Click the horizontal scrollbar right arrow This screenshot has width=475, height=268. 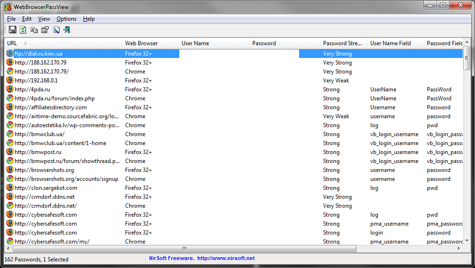tap(459, 248)
